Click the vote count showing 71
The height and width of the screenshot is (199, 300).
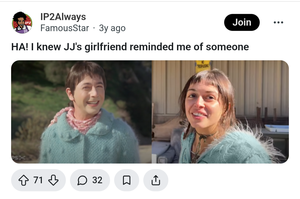(38, 180)
